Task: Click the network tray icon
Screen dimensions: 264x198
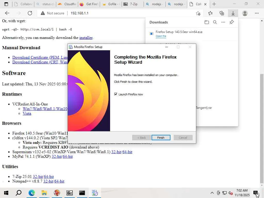Action: 225,193
